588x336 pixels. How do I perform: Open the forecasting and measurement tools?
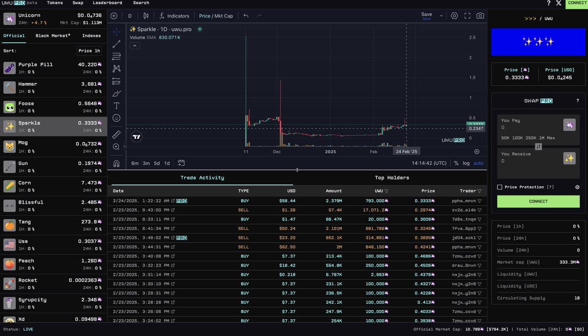(x=116, y=81)
